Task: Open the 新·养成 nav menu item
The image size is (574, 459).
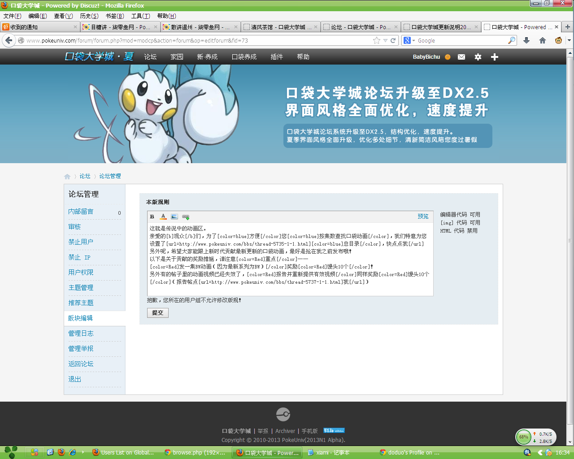Action: pos(207,57)
